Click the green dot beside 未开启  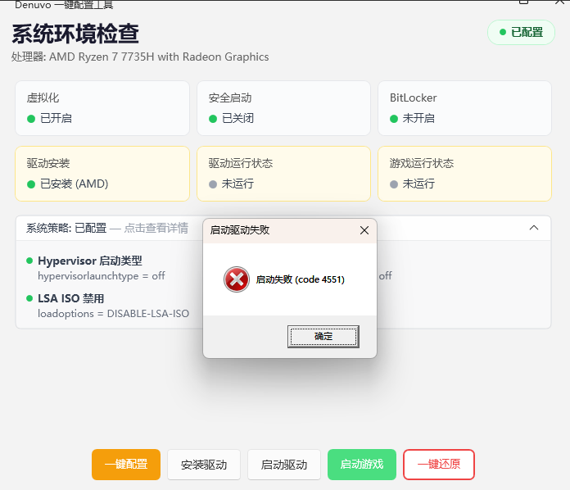click(x=394, y=118)
